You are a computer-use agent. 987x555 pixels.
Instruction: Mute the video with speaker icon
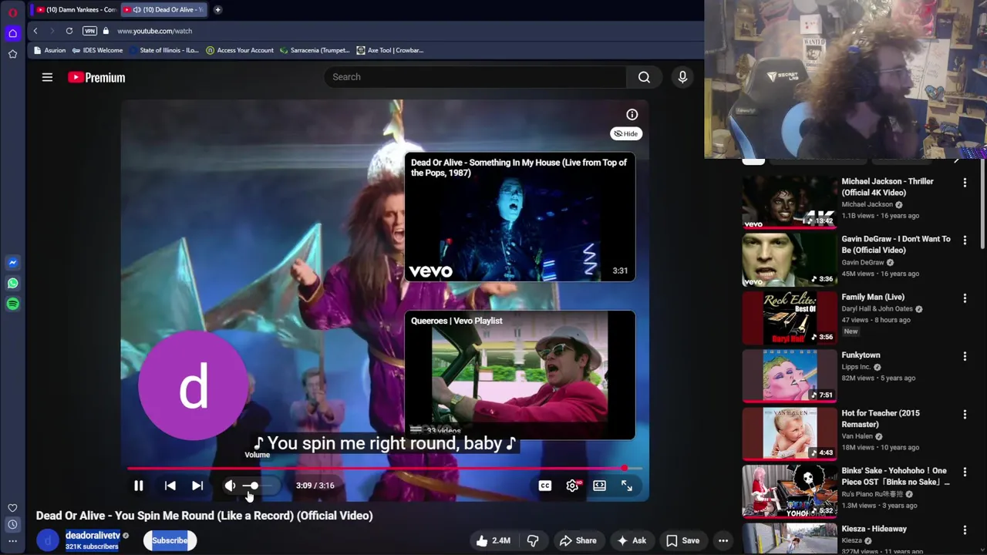pos(230,486)
